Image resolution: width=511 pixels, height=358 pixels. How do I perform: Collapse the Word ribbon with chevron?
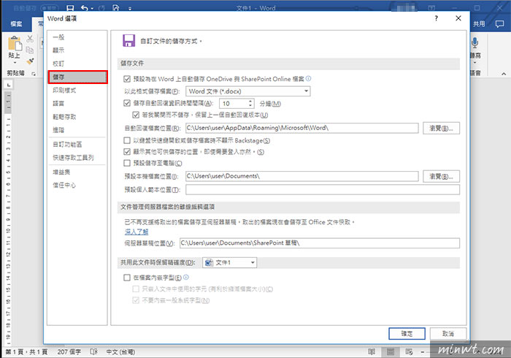(x=504, y=74)
